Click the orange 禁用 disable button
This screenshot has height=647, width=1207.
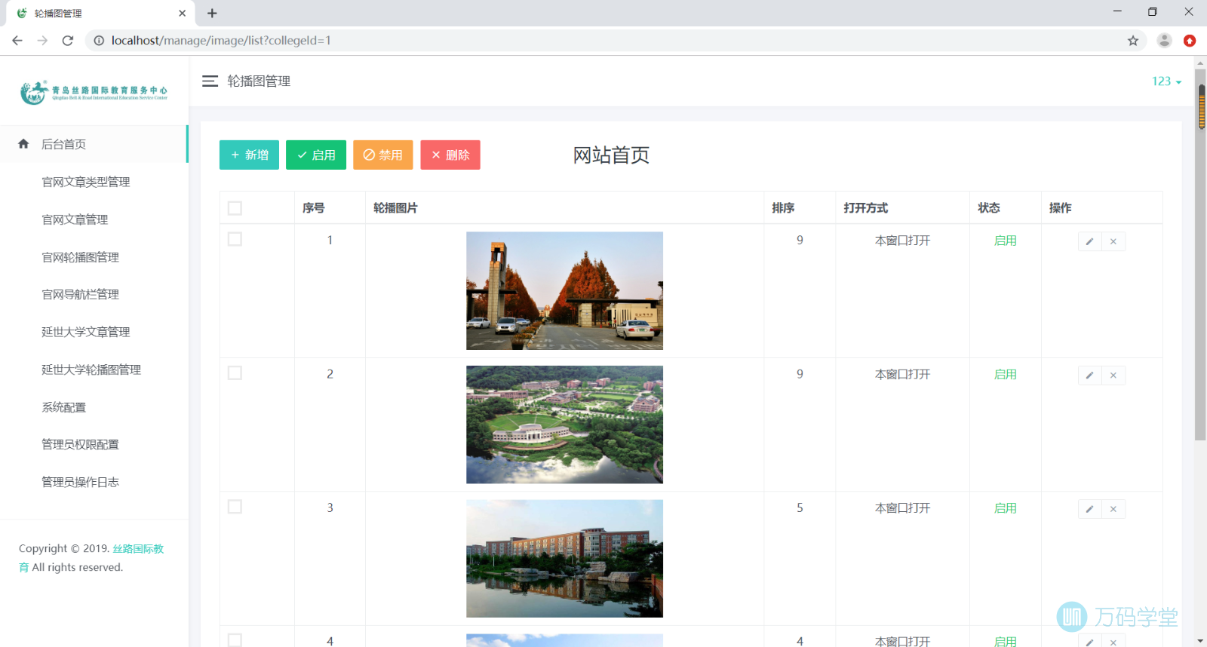click(383, 155)
